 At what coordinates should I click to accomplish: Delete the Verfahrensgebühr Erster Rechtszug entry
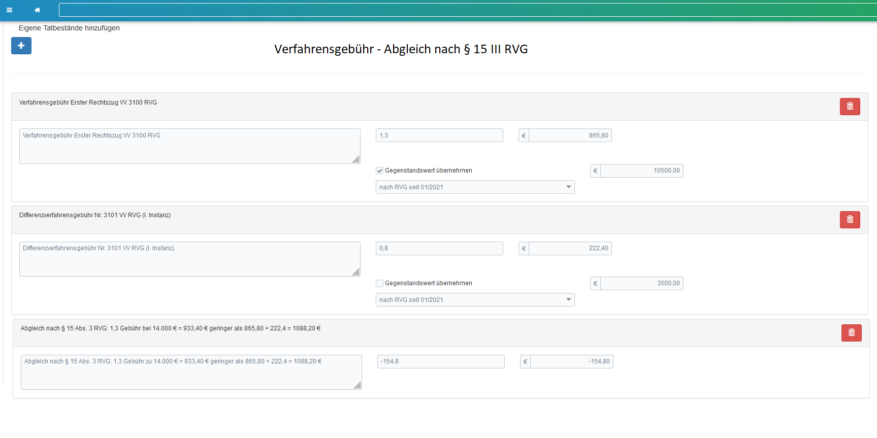850,107
